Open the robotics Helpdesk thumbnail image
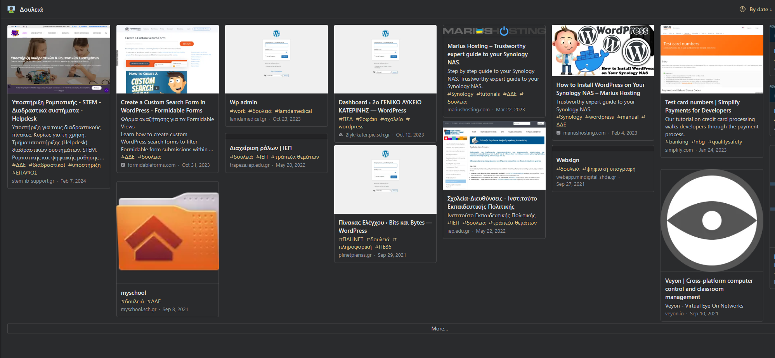This screenshot has width=775, height=358. coord(59,59)
